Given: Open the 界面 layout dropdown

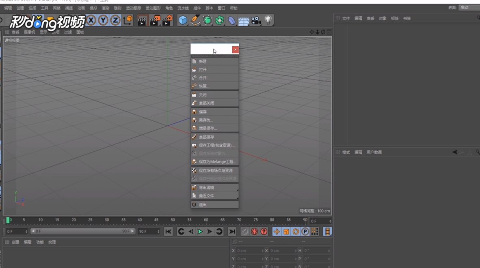Looking at the screenshot, I should click(469, 8).
